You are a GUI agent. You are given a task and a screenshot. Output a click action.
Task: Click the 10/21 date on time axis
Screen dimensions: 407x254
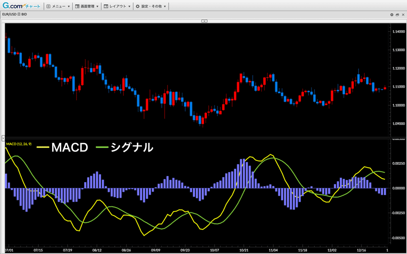(x=244, y=250)
